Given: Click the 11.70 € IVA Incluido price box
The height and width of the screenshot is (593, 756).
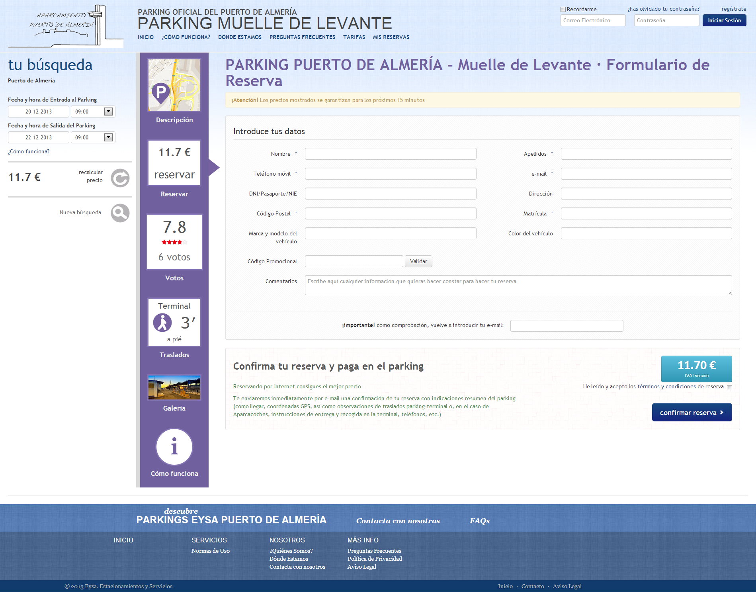Looking at the screenshot, I should [x=696, y=369].
